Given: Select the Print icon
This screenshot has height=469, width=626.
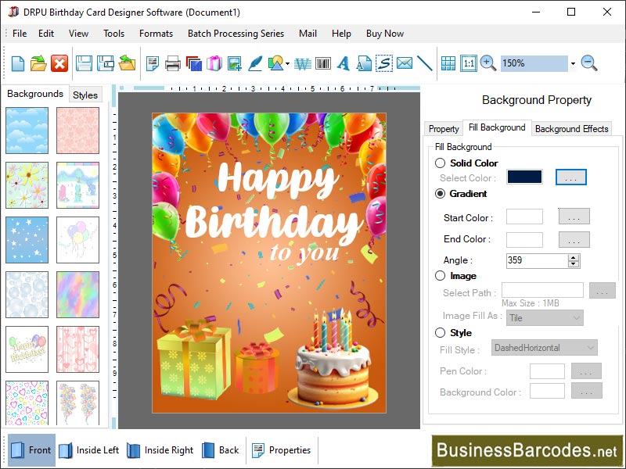Looking at the screenshot, I should click(x=172, y=64).
